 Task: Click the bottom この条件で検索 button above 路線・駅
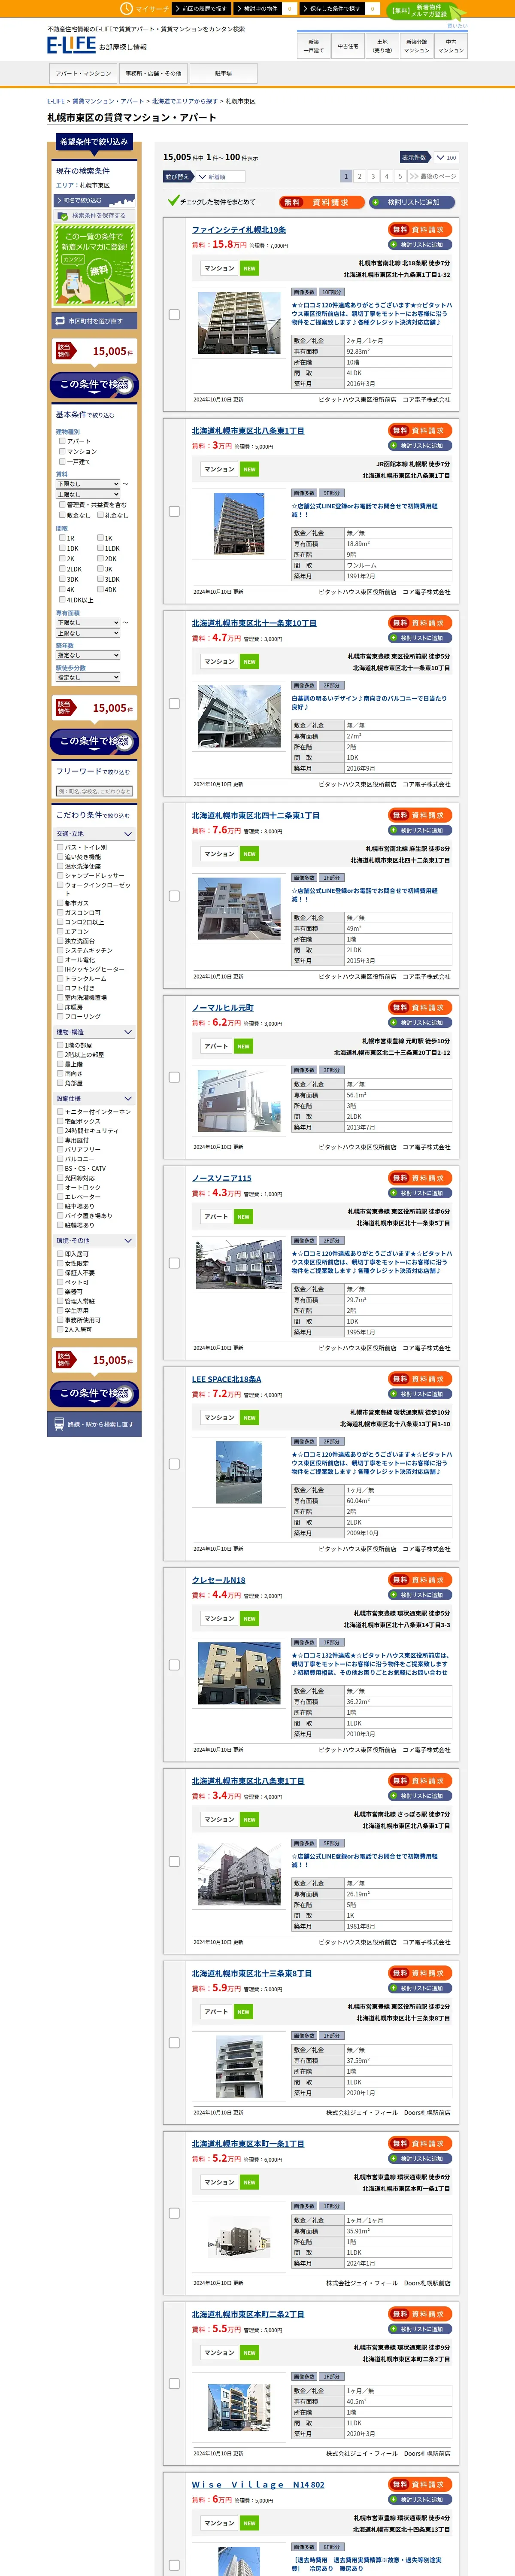[x=94, y=1393]
